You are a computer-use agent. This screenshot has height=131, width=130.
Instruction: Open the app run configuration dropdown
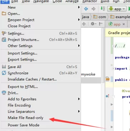click(117, 9)
